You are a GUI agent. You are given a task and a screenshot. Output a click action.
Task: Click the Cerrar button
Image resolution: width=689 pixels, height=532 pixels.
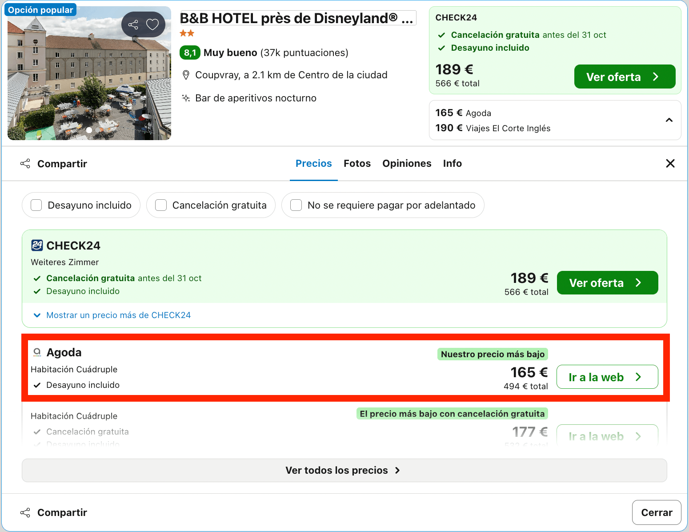657,512
